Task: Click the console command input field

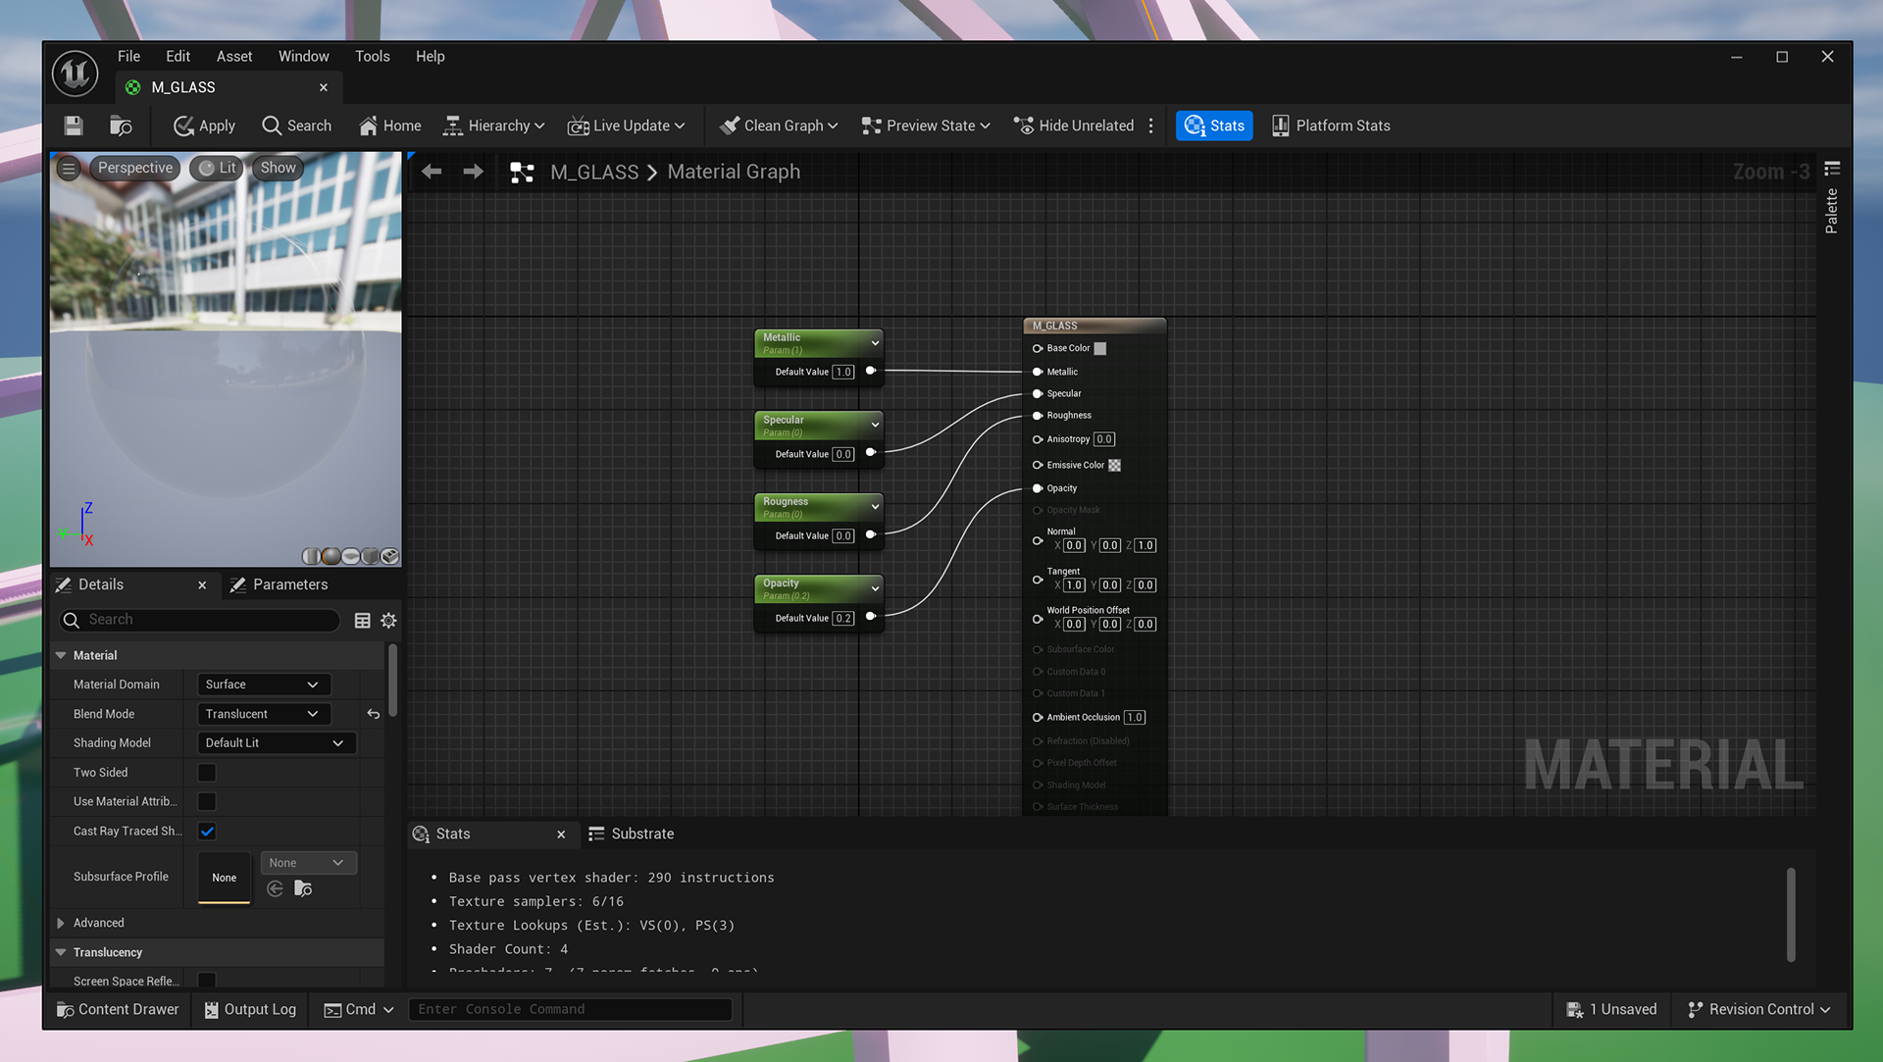Action: pos(570,1009)
